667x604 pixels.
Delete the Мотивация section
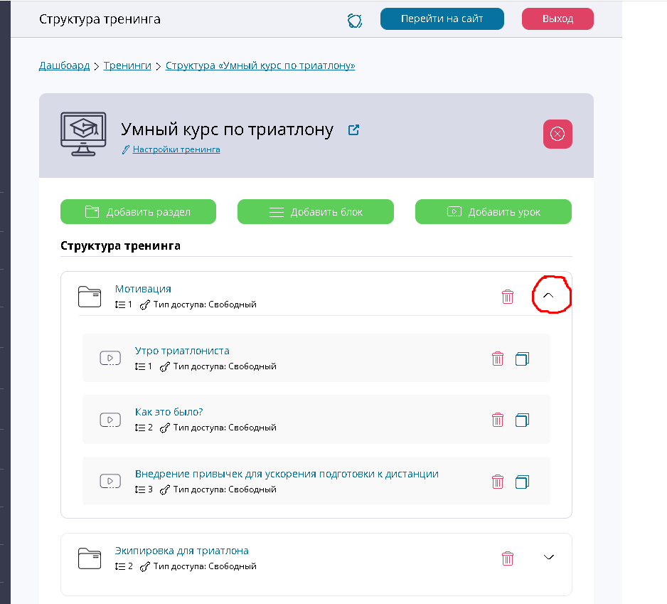click(508, 297)
